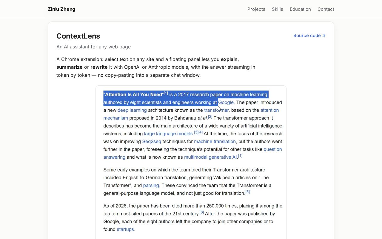Open citation [2] after 'et al.'

pos(210,117)
